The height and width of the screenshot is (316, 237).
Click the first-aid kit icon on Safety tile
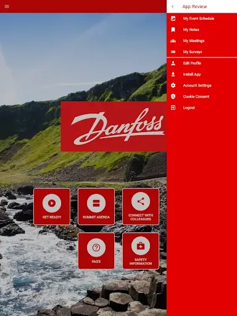(141, 246)
